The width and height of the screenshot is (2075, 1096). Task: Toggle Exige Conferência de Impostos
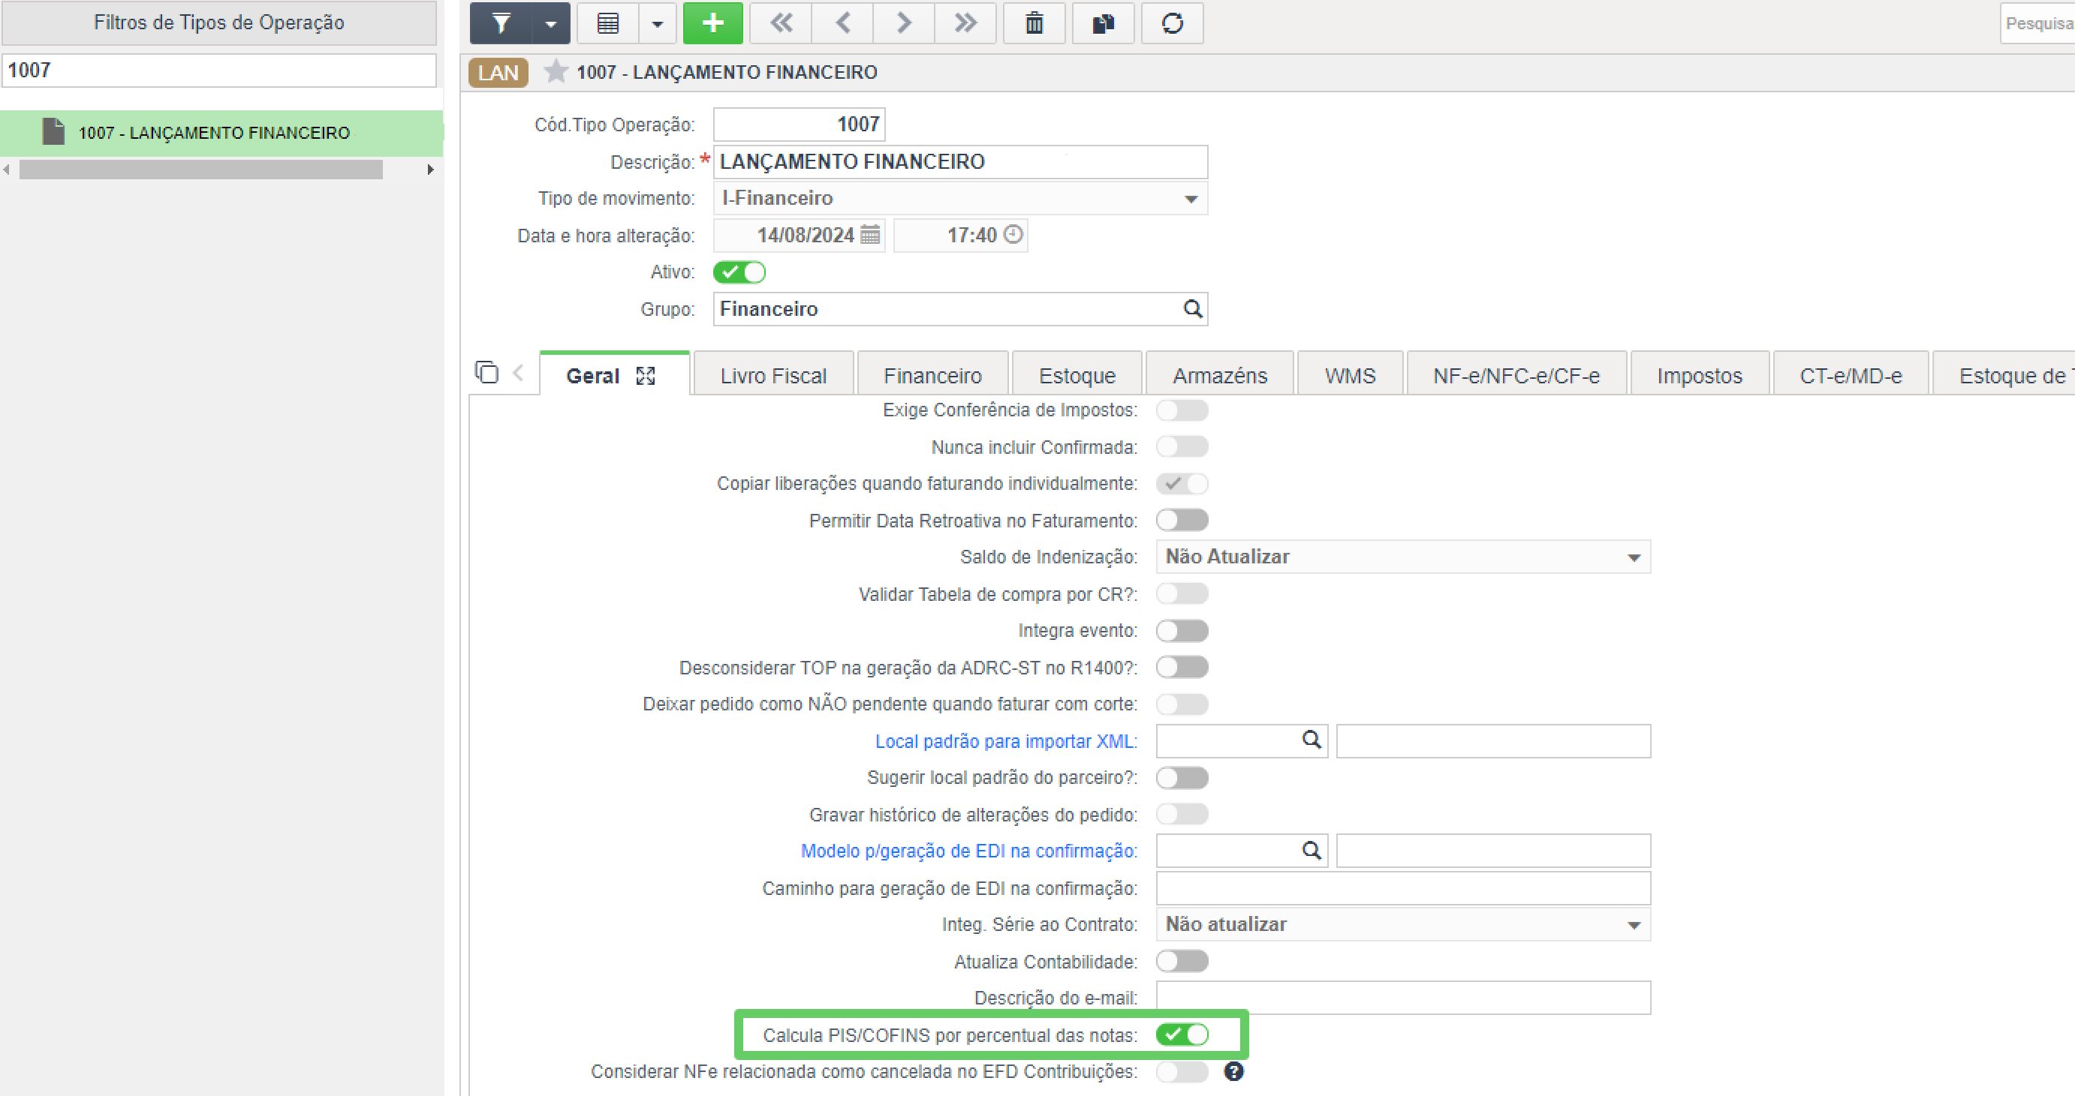1182,410
